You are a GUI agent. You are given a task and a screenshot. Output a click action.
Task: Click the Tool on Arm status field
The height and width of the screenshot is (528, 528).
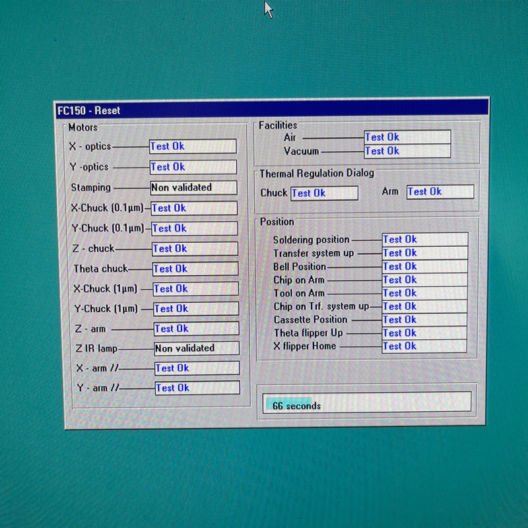point(424,292)
